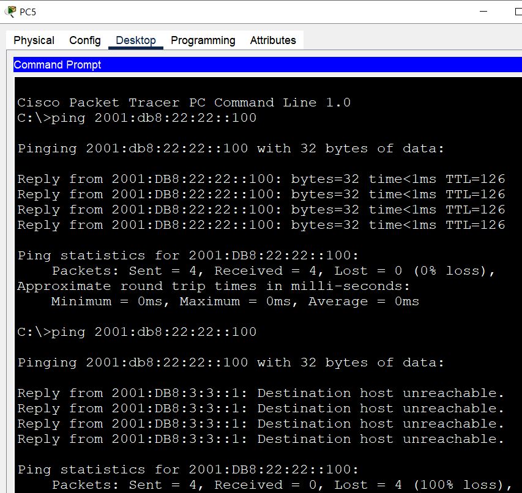This screenshot has width=522, height=493.
Task: Click the 'Minimum = 0ms, Maximum = 0ms' line
Action: 235,302
